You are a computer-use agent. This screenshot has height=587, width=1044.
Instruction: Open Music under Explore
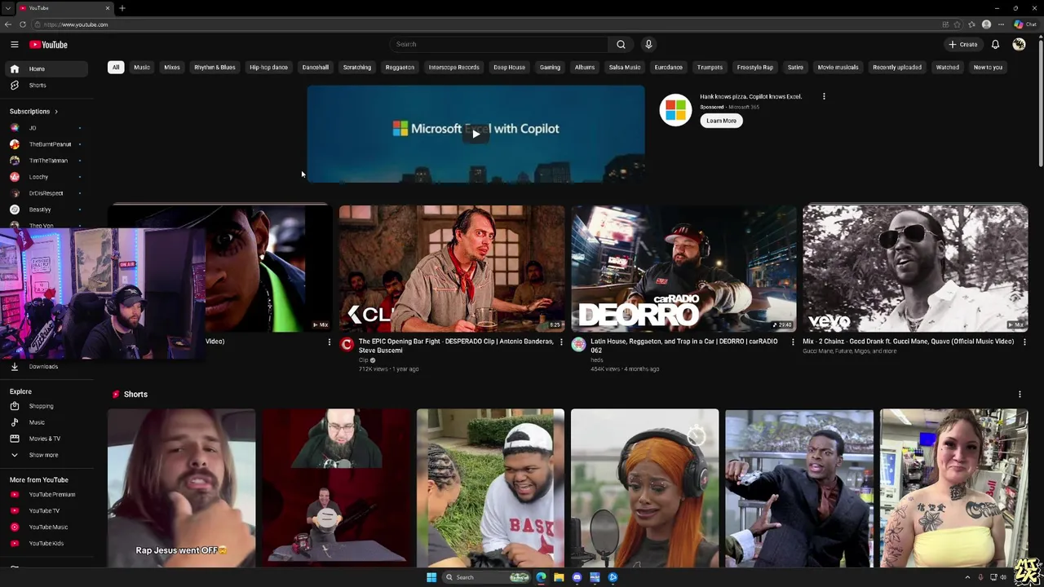[46, 422]
